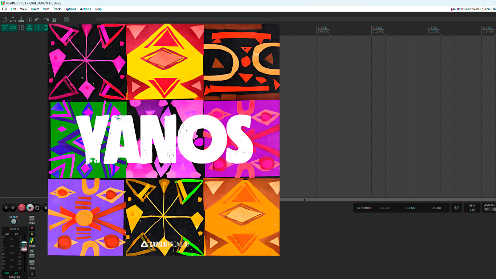Toggle the metronome icon
Screen dimensions: 496x279
(54, 19)
